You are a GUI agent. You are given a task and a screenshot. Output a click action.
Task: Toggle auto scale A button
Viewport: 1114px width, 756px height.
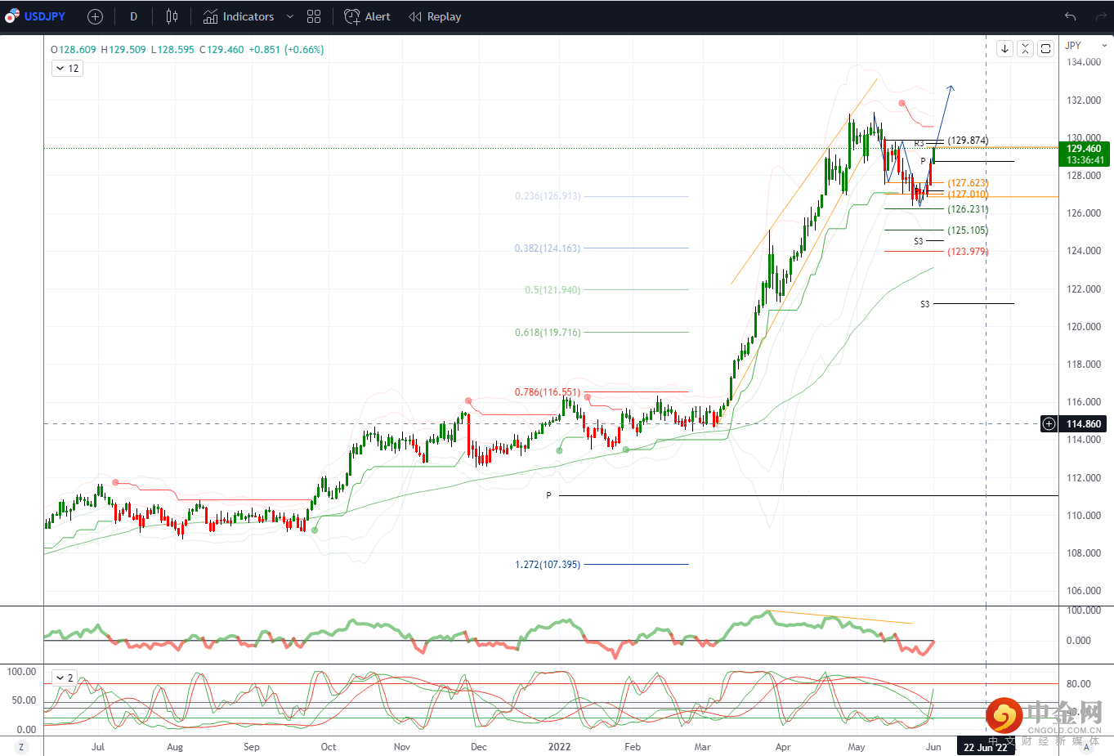coord(1086,747)
